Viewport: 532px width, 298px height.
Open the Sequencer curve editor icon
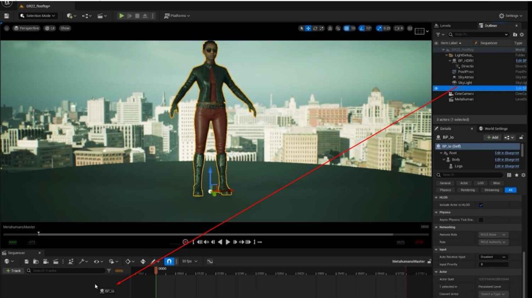point(210,262)
